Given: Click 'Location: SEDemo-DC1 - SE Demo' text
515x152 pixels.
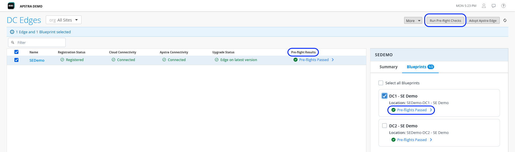Looking at the screenshot, I should pos(419,103).
